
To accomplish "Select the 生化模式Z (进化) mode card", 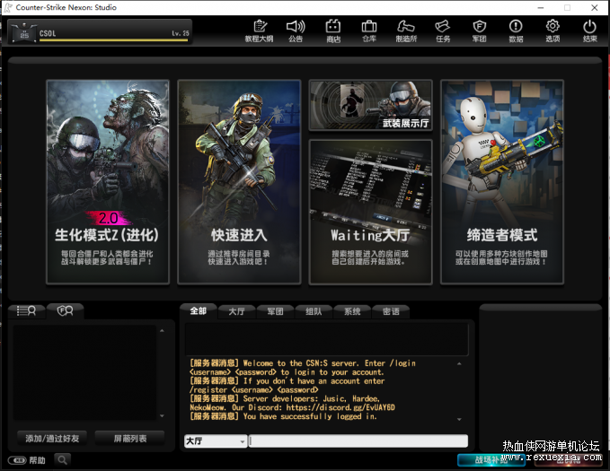I will click(x=108, y=182).
